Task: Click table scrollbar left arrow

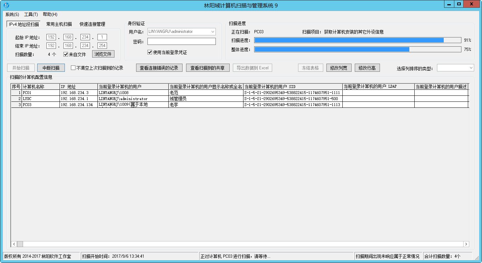Action: [x=14, y=244]
